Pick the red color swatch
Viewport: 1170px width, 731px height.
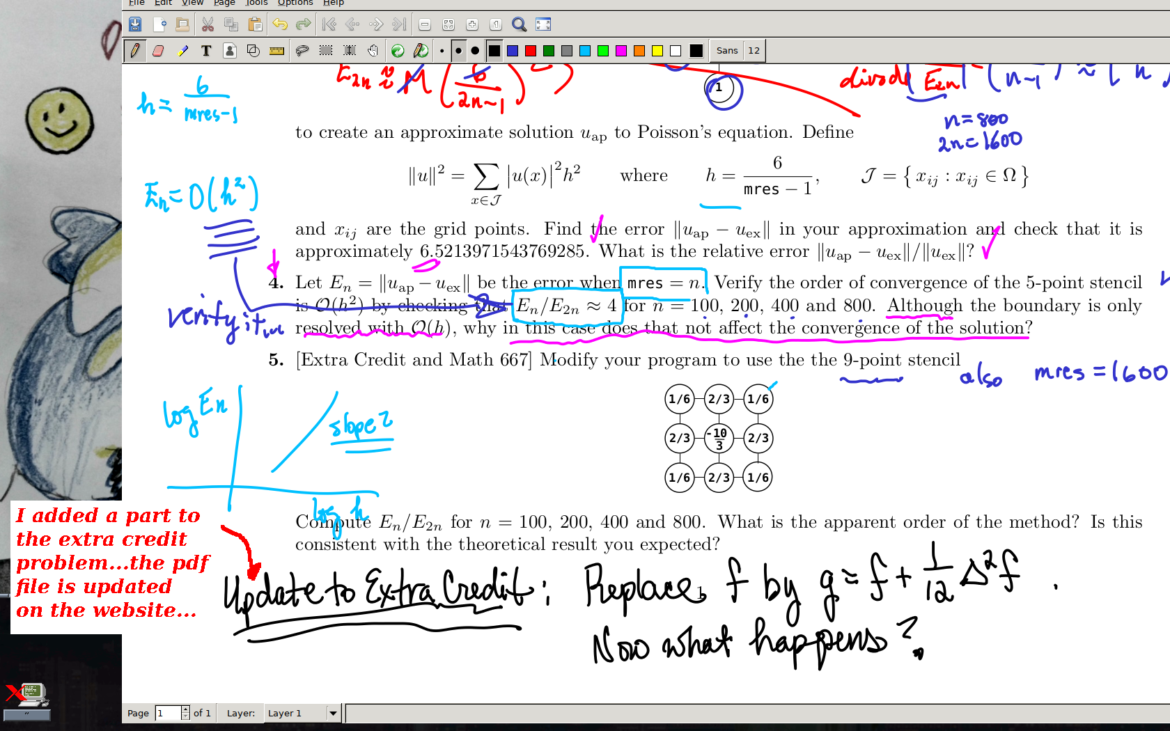[x=531, y=51]
